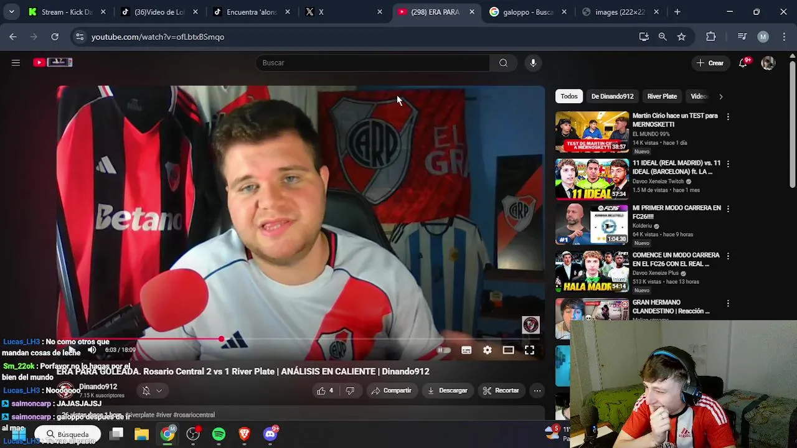Go to the YouTube home logo
The height and width of the screenshot is (448, 797).
point(53,62)
